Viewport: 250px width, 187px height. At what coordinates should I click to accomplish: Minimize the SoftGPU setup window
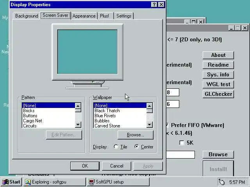click(x=231, y=28)
